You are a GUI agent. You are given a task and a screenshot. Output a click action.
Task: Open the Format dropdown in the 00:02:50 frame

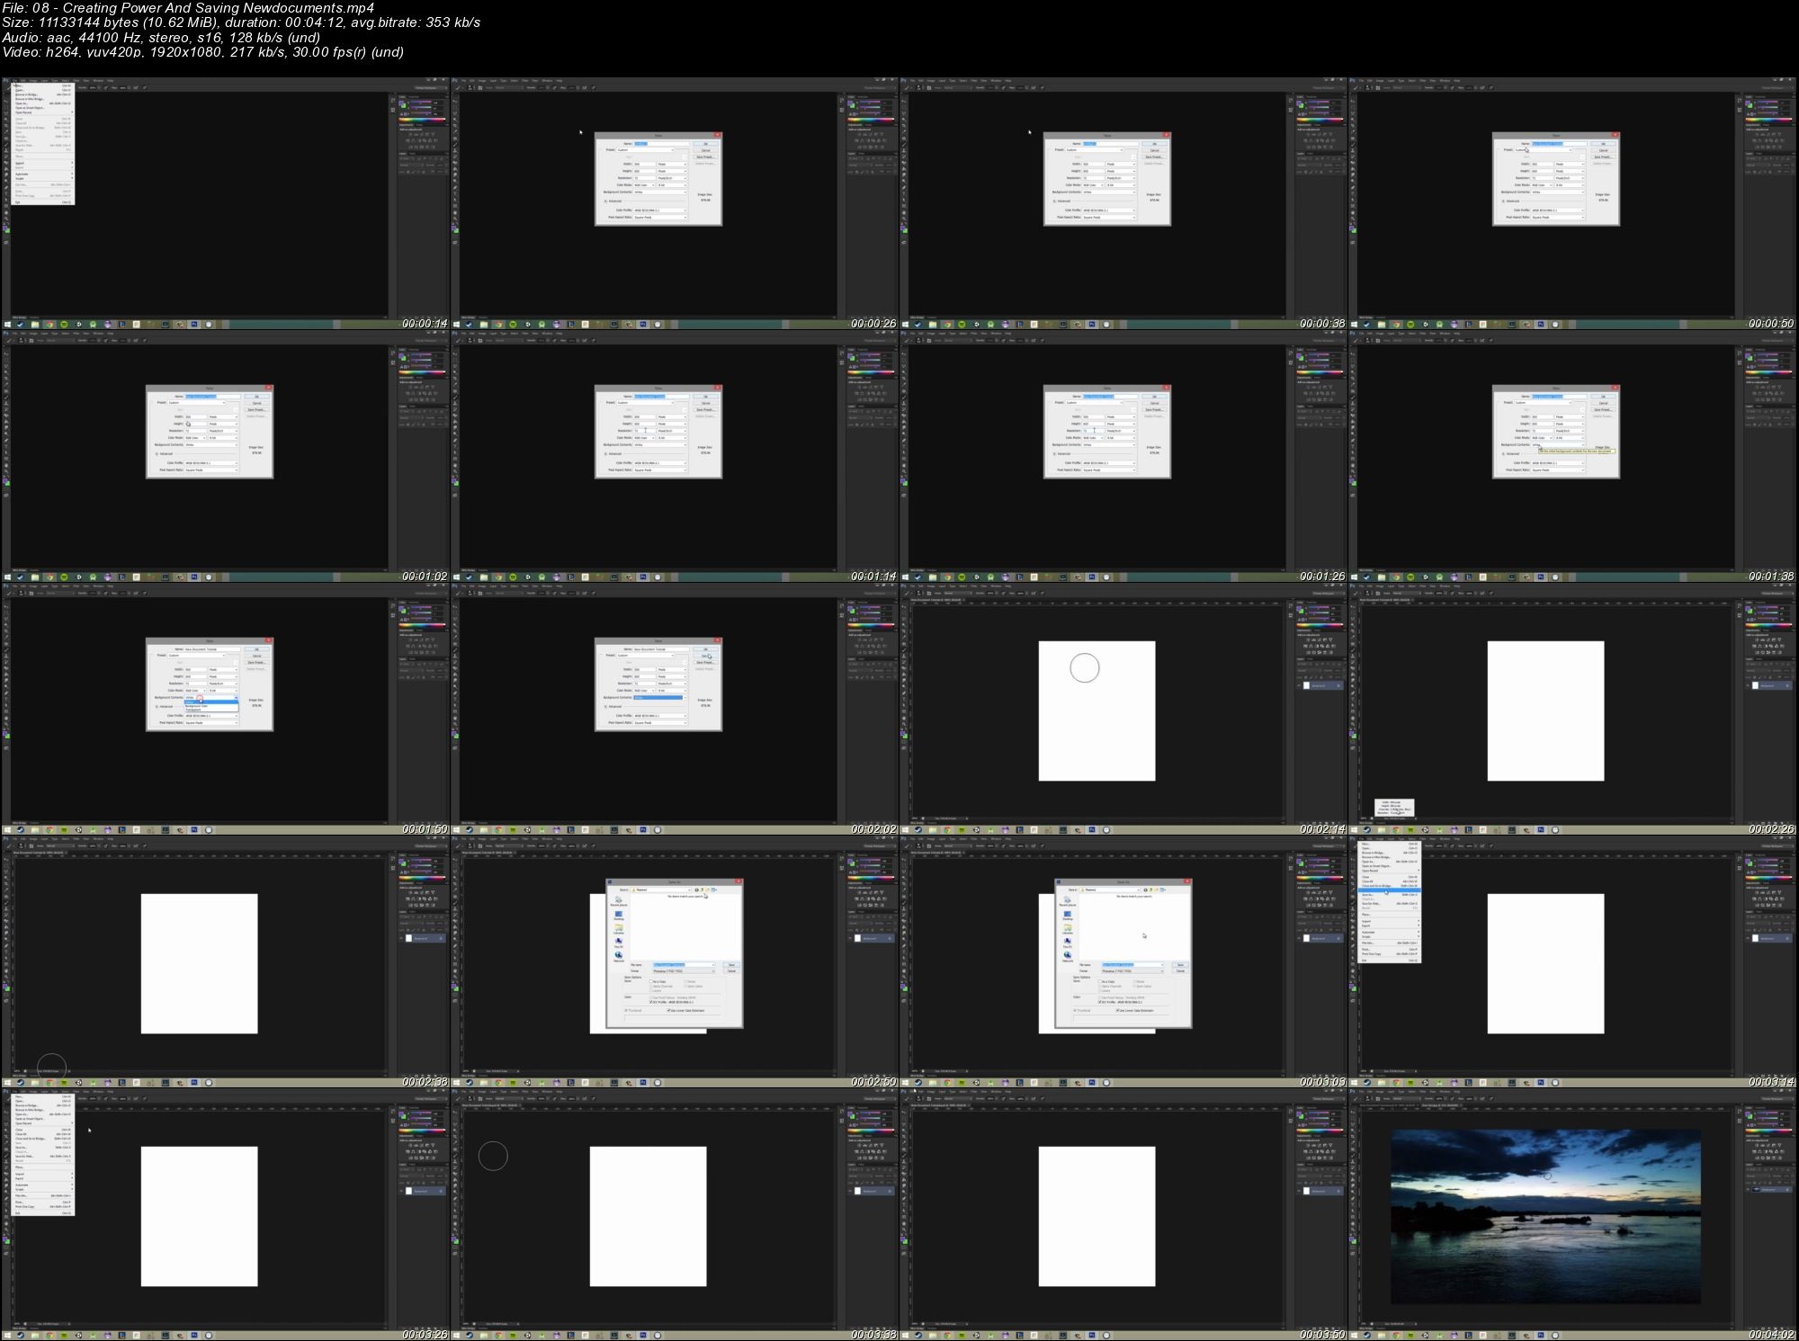coord(684,971)
